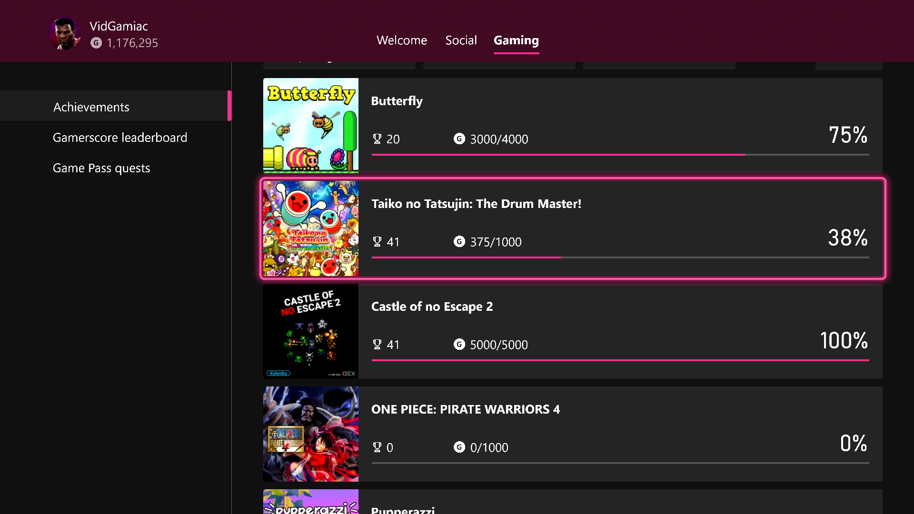Screen dimensions: 914x514
Task: Click achievement count 41 for Taiko no Tatsujin
Action: (393, 242)
